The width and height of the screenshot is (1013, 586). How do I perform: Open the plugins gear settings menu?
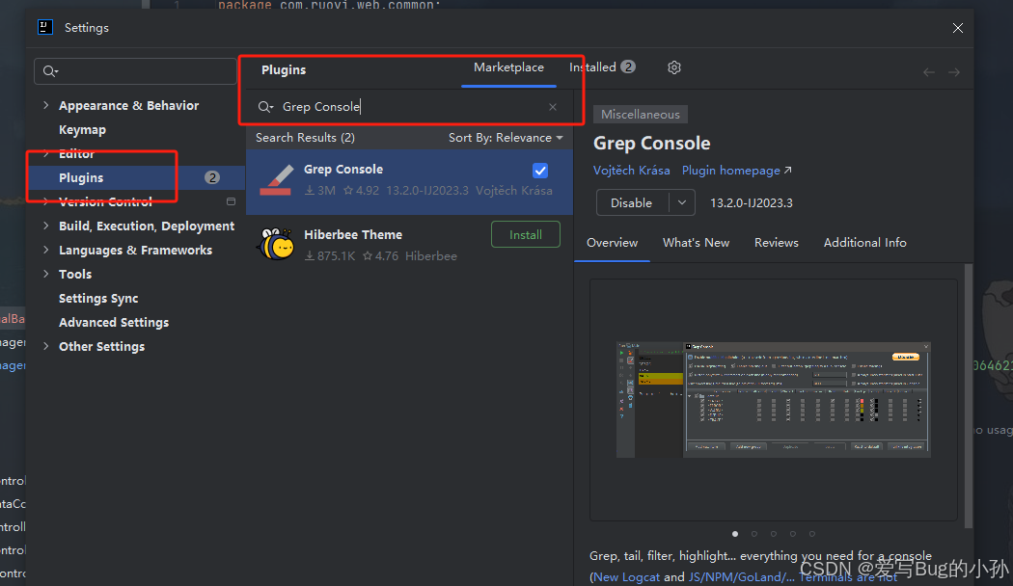[673, 67]
